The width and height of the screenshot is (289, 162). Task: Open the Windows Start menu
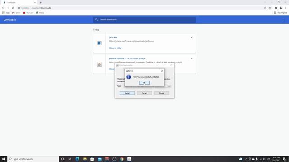tap(4, 159)
